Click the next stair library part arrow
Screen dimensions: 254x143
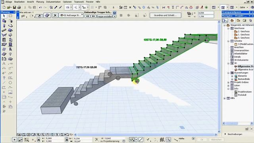point(93,16)
